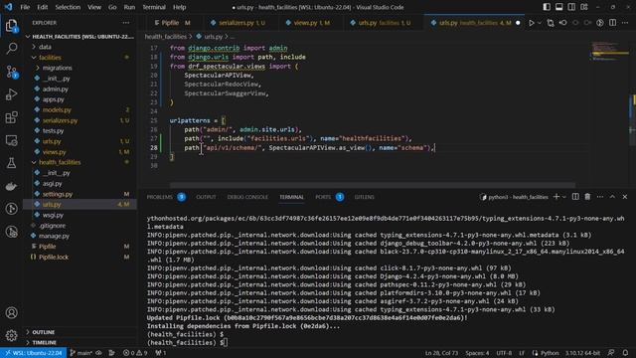Switch to the urls.py facilities tab
This screenshot has width=636, height=358.
384,23
